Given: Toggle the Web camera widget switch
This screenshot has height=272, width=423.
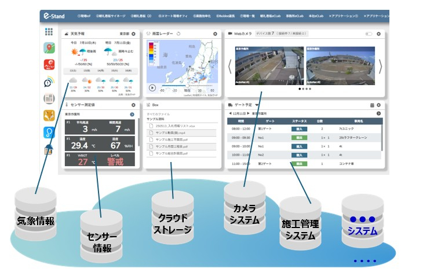Looking at the screenshot, I should 369,35.
